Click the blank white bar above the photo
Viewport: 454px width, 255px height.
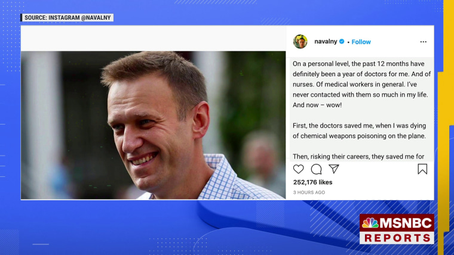(154, 38)
